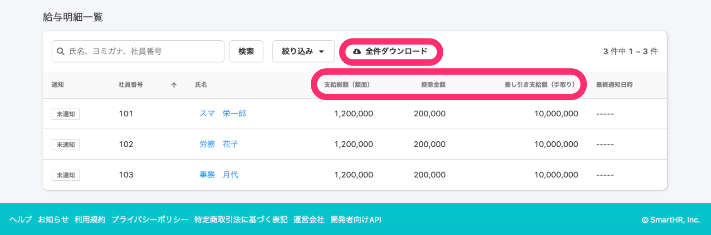Open 労務 花子's payslip link
The width and height of the screenshot is (711, 235).
tap(219, 144)
